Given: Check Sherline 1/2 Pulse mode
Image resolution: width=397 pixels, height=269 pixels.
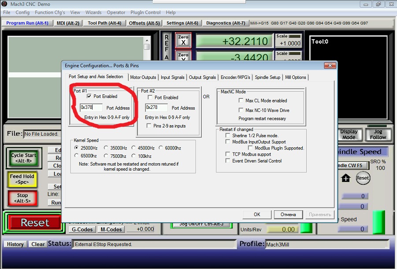Looking at the screenshot, I should (228, 135).
